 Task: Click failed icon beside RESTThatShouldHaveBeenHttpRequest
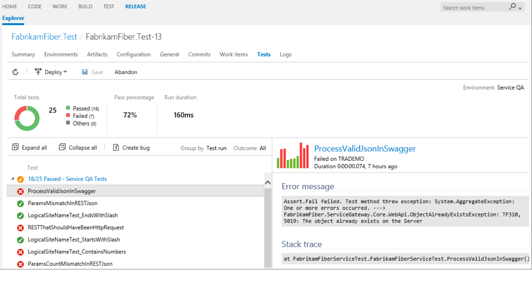(21, 227)
